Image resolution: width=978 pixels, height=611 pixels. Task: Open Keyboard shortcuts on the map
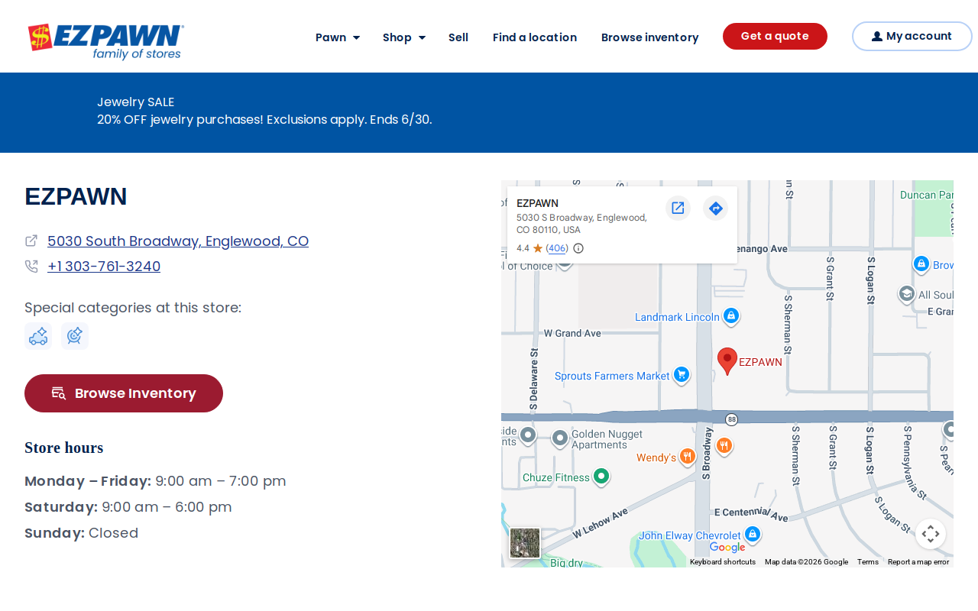[x=723, y=562]
